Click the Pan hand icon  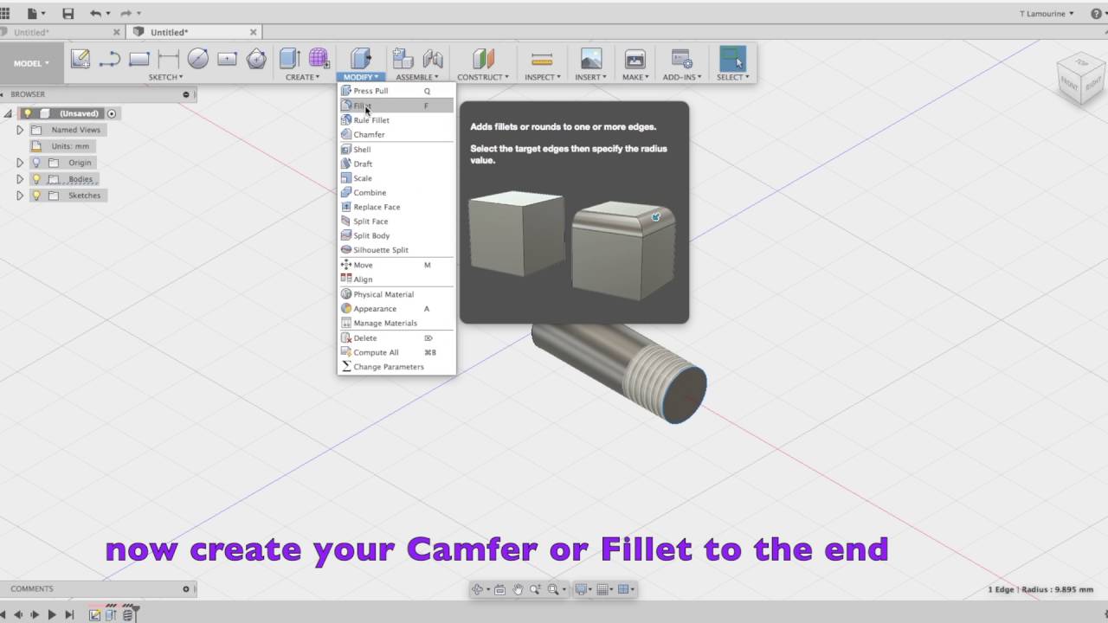518,589
